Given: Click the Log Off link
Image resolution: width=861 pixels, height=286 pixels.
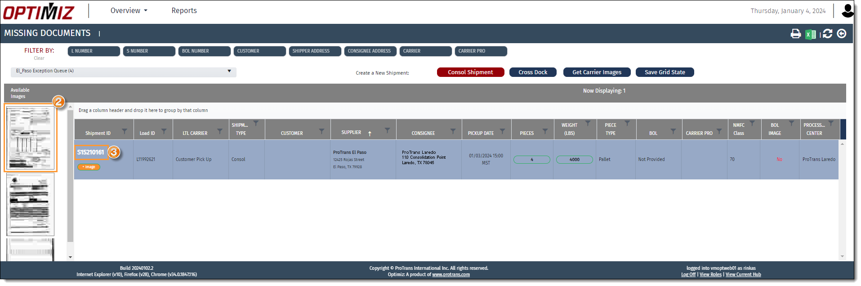Looking at the screenshot, I should coord(688,275).
